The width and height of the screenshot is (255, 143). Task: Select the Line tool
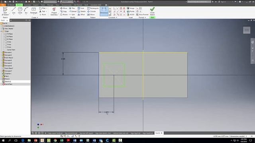(x=14, y=11)
